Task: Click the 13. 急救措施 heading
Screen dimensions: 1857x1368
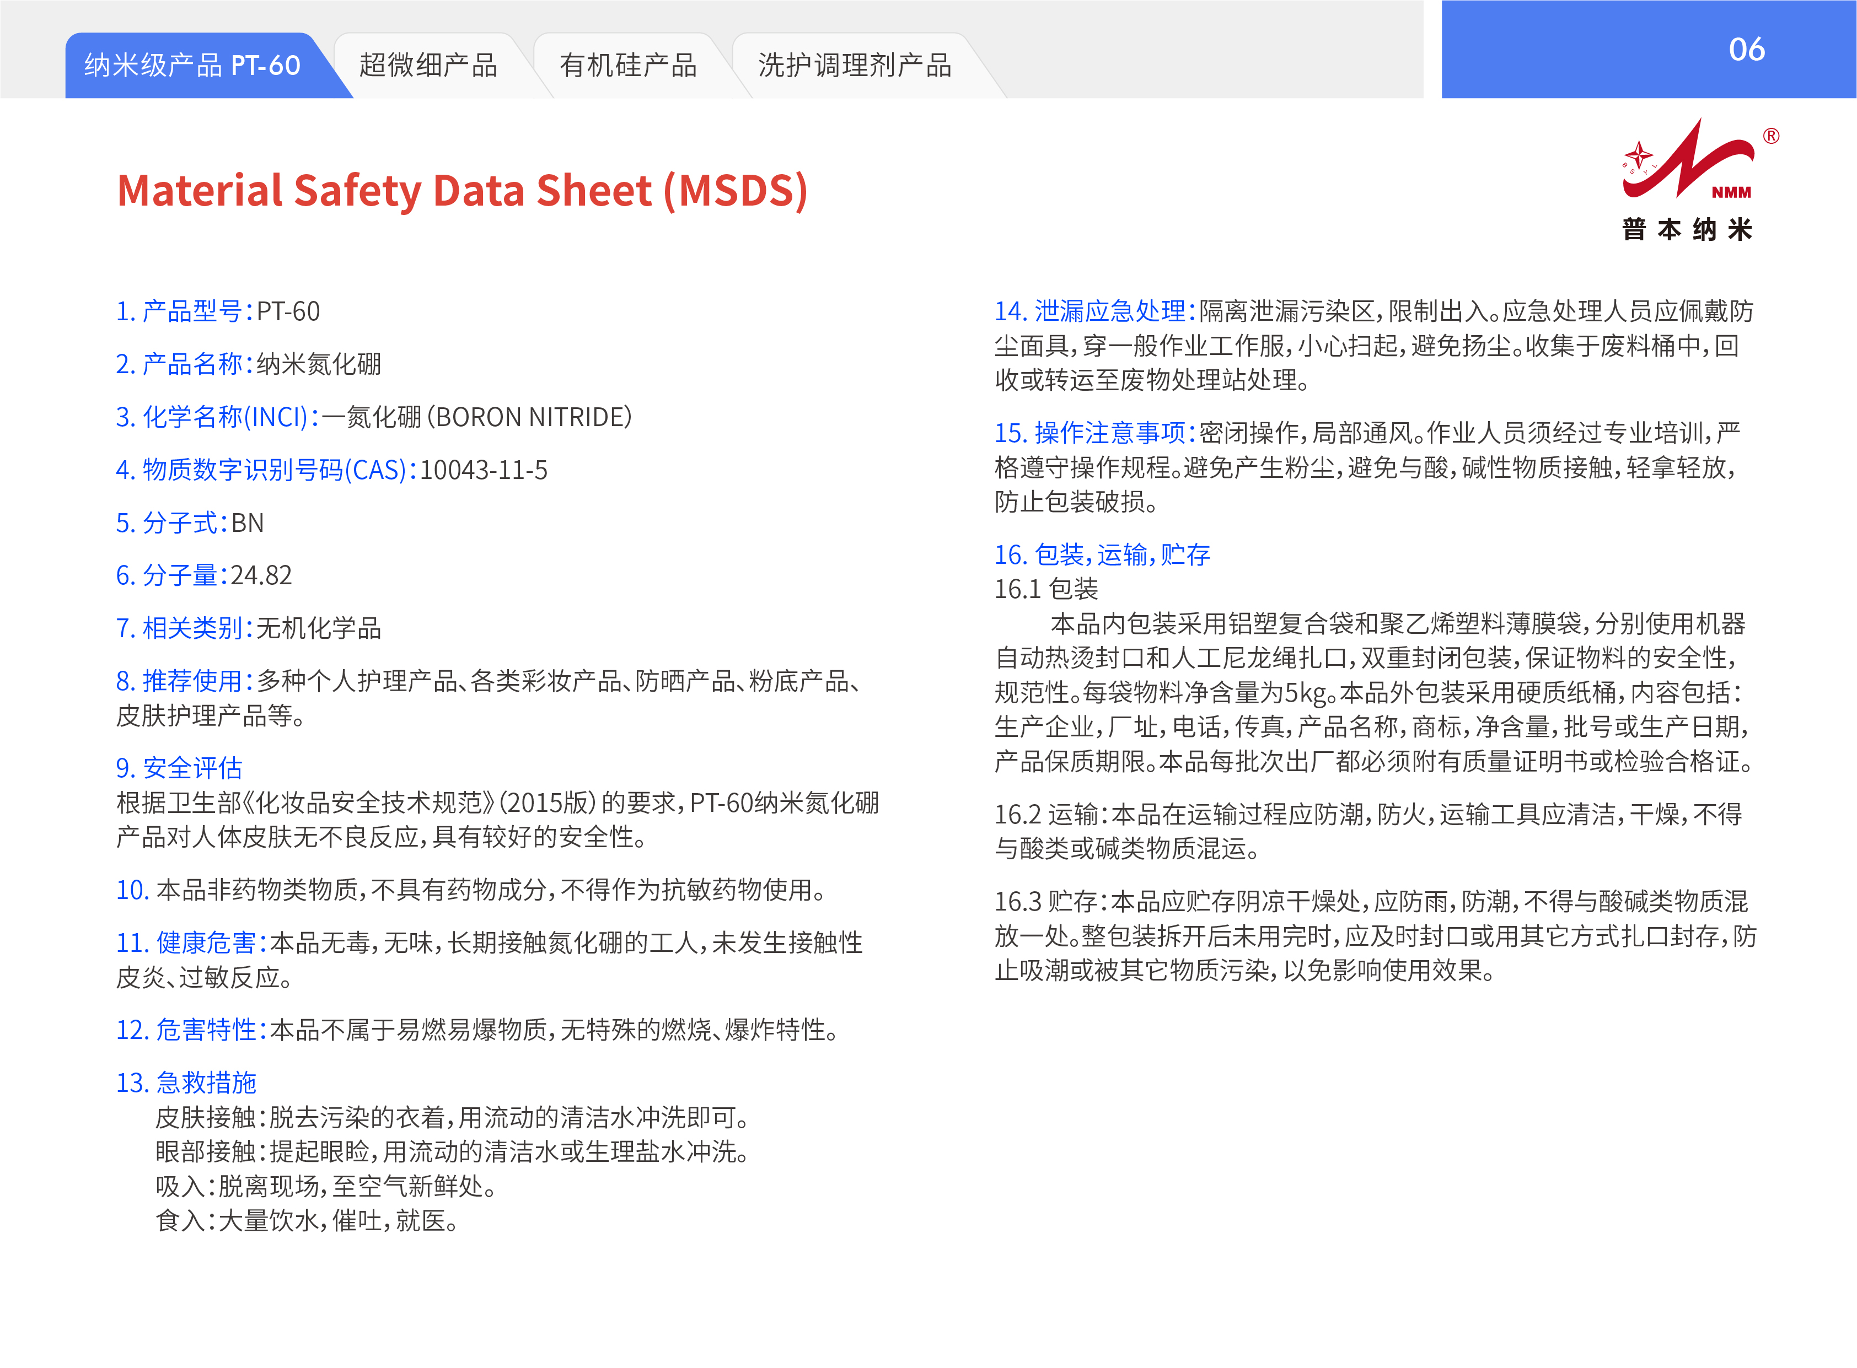Action: (185, 1082)
